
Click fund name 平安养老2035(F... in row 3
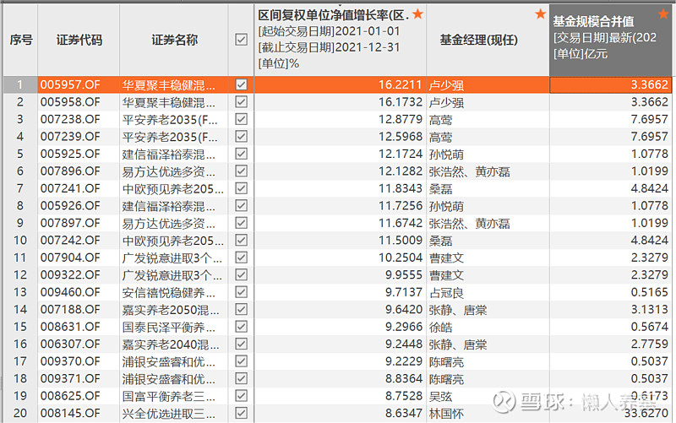pos(170,119)
